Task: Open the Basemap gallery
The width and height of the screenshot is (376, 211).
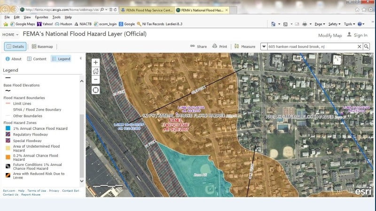Action: [x=42, y=46]
